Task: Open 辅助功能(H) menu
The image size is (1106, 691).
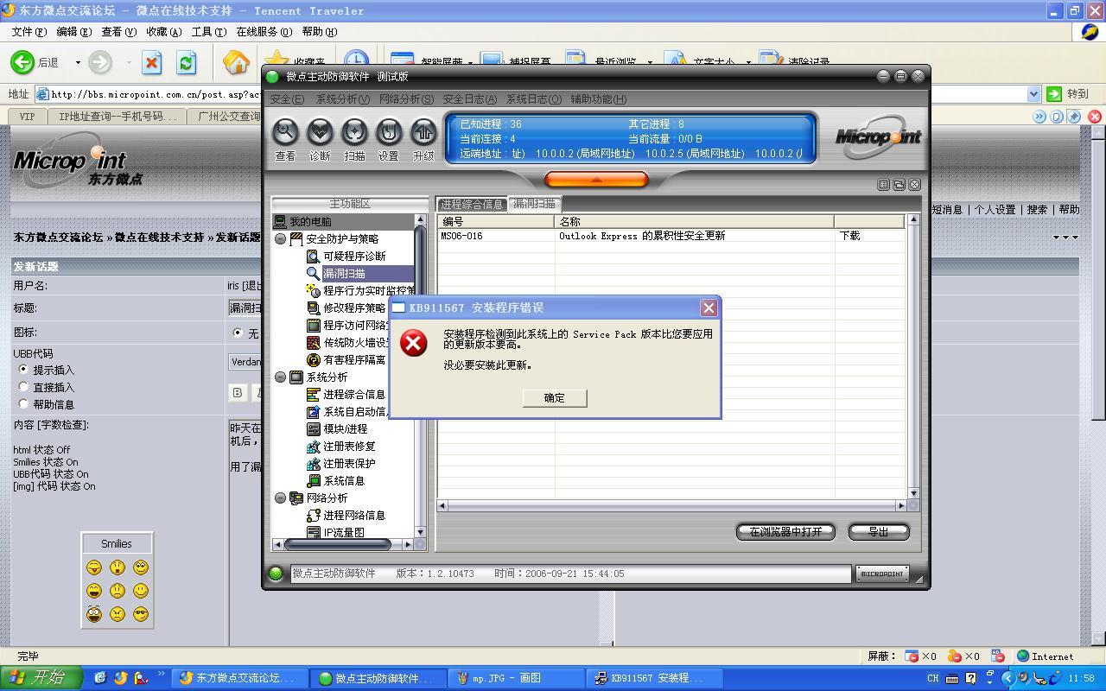Action: (x=598, y=99)
